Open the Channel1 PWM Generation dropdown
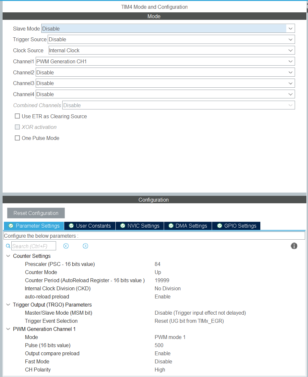The image size is (308, 377). point(165,61)
